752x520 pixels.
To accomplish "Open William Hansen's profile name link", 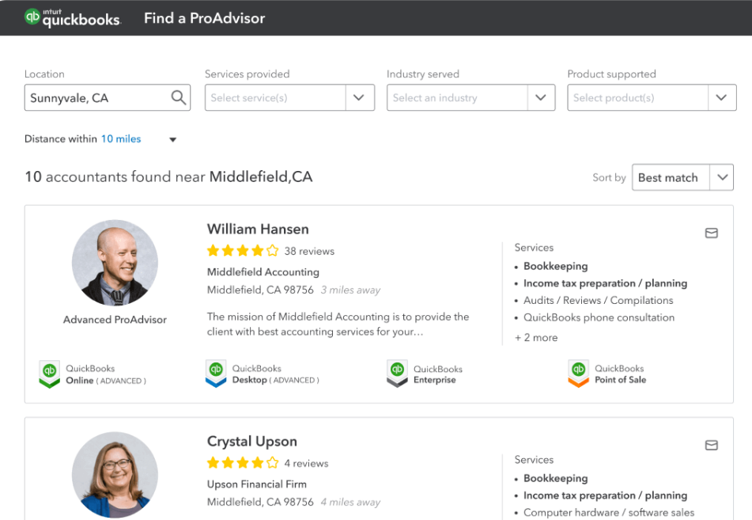I will [258, 229].
